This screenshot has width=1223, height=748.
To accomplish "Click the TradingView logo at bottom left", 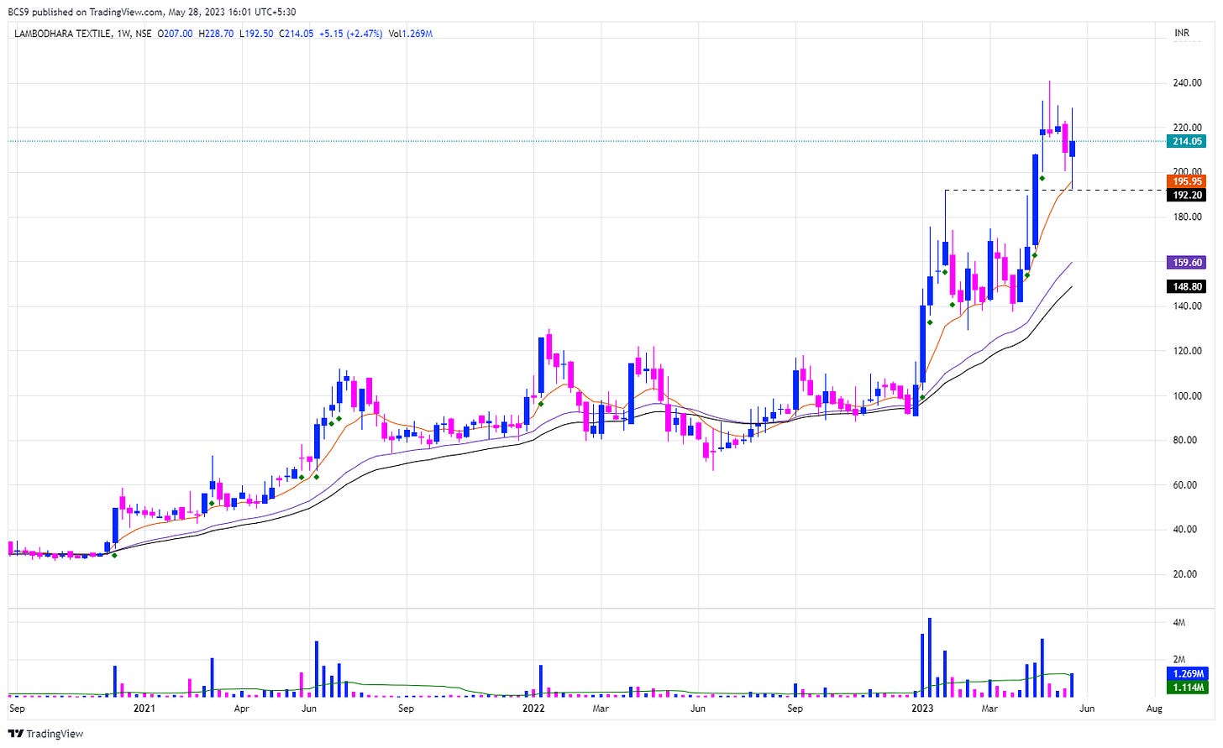I will click(x=46, y=734).
